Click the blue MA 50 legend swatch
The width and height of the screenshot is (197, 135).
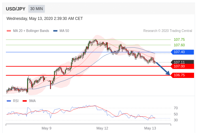coord(55,31)
